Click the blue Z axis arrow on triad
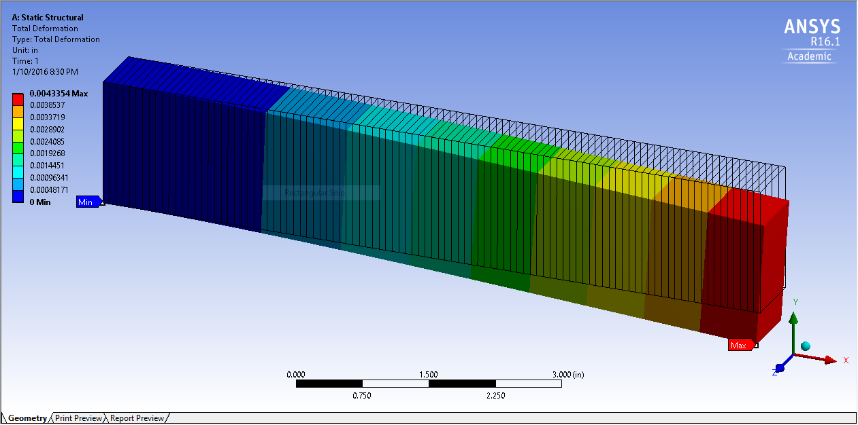Viewport: 858px width, 425px height. 781,367
